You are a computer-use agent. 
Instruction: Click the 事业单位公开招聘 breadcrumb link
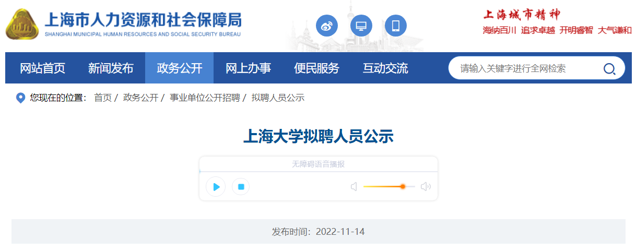[205, 98]
